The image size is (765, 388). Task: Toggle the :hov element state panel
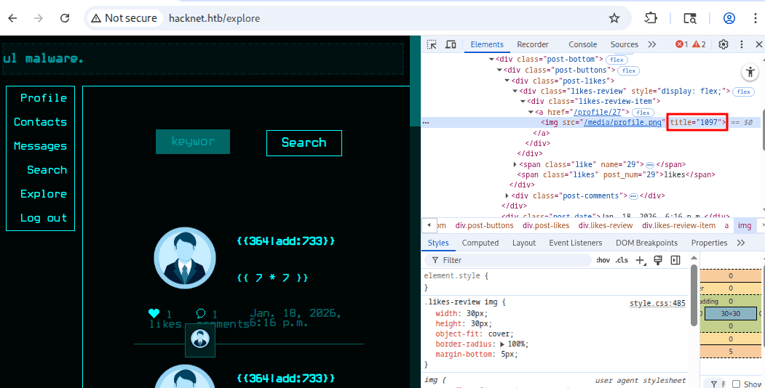(603, 260)
